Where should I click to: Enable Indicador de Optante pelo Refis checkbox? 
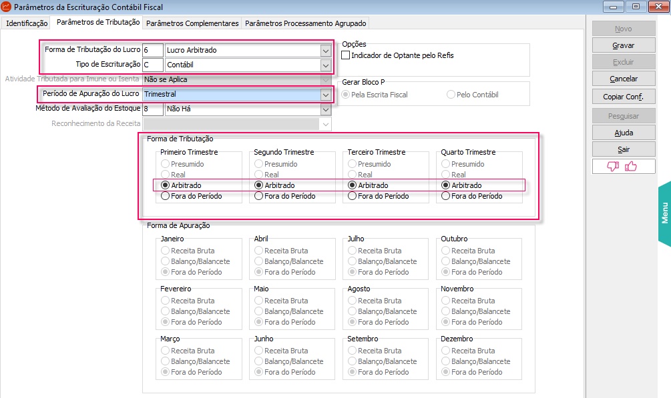[345, 55]
